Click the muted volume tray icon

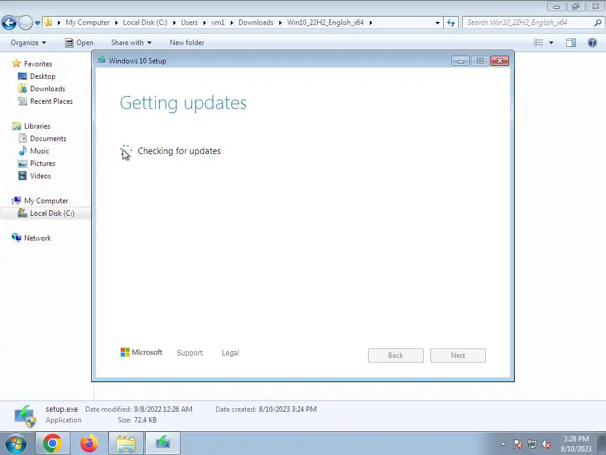click(546, 444)
